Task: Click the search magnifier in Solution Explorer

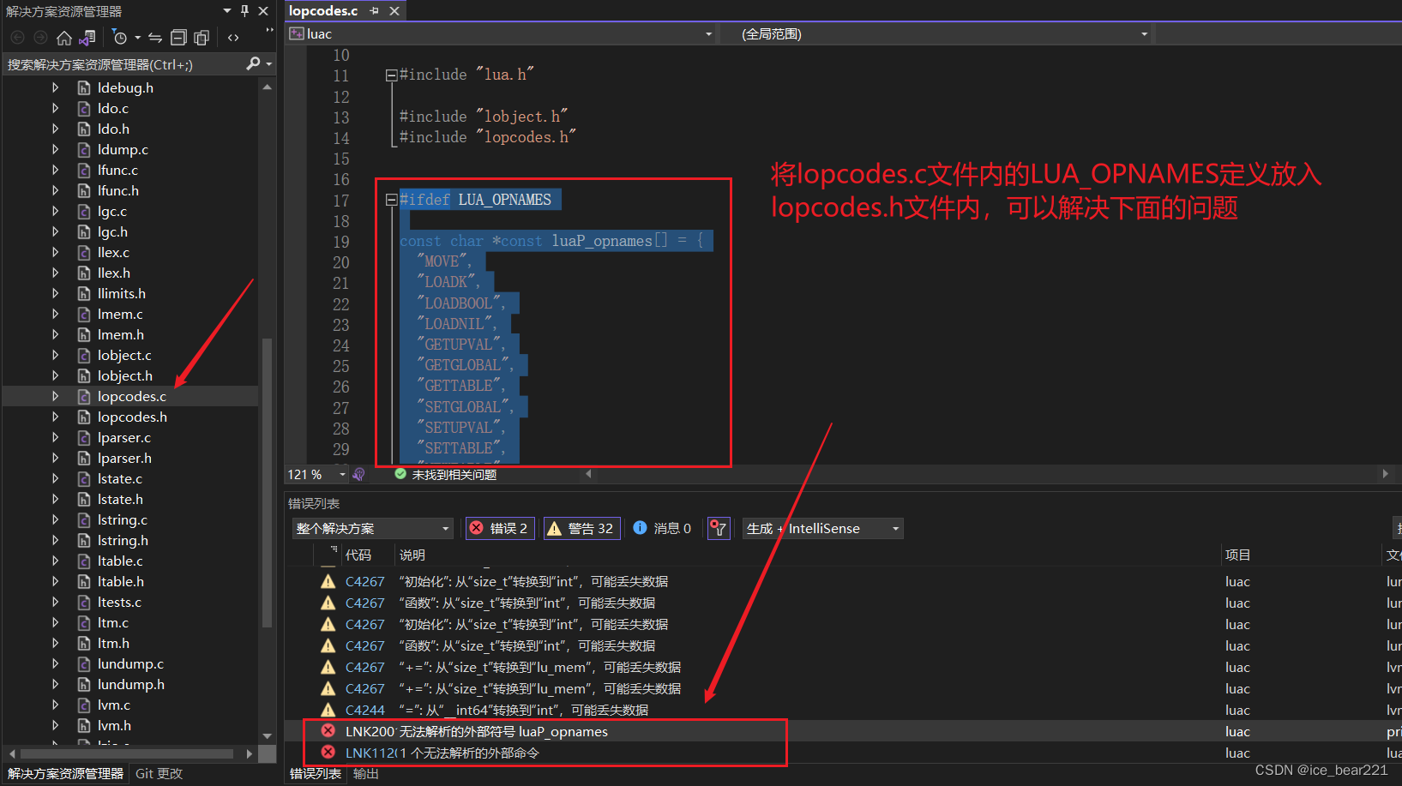Action: point(253,63)
